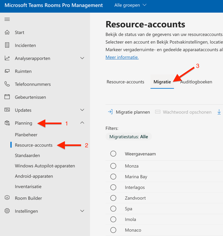
Task: Click the Microsoft Teams Rooms Pro Management title
Action: (x=54, y=5)
